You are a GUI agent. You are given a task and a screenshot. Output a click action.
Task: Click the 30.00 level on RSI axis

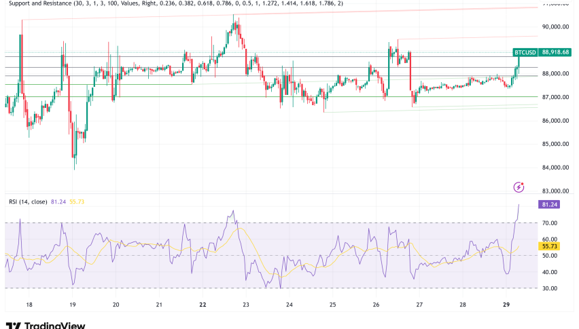pyautogui.click(x=549, y=288)
